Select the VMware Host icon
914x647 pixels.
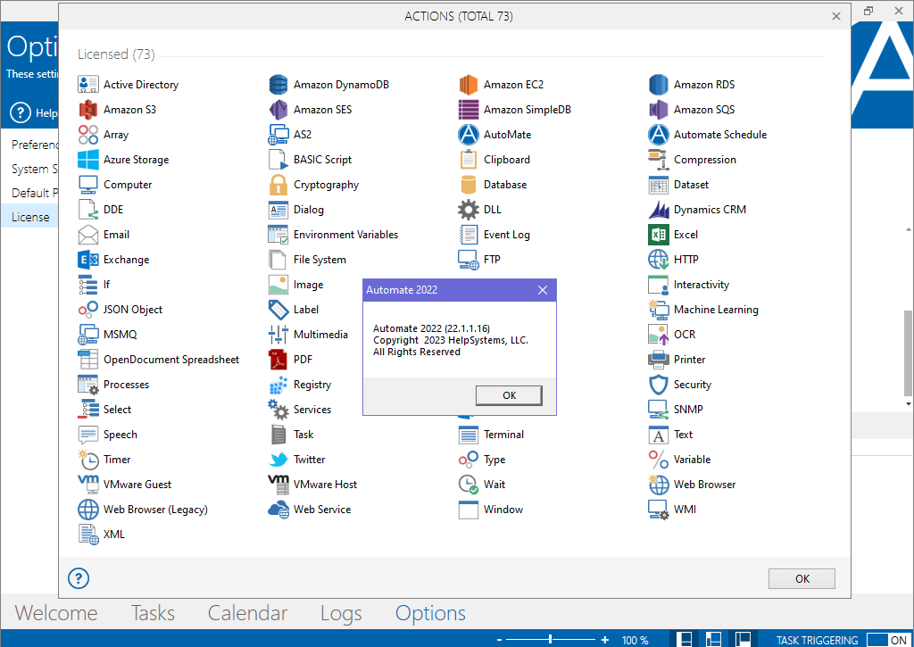click(x=278, y=485)
